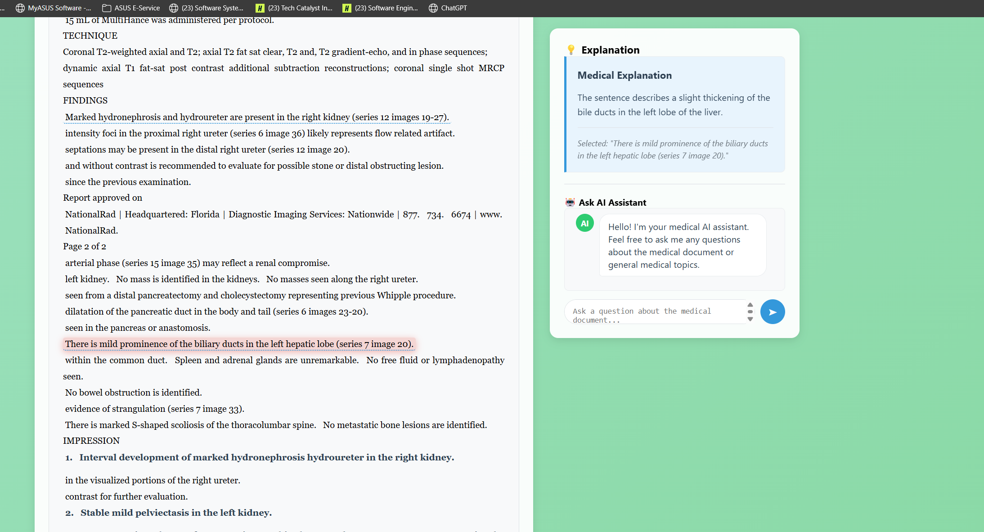Viewport: 984px width, 532px height.
Task: Click the blue send message arrow button
Action: 772,312
